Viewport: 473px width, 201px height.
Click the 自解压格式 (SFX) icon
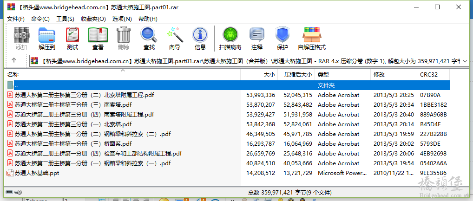(x=312, y=35)
